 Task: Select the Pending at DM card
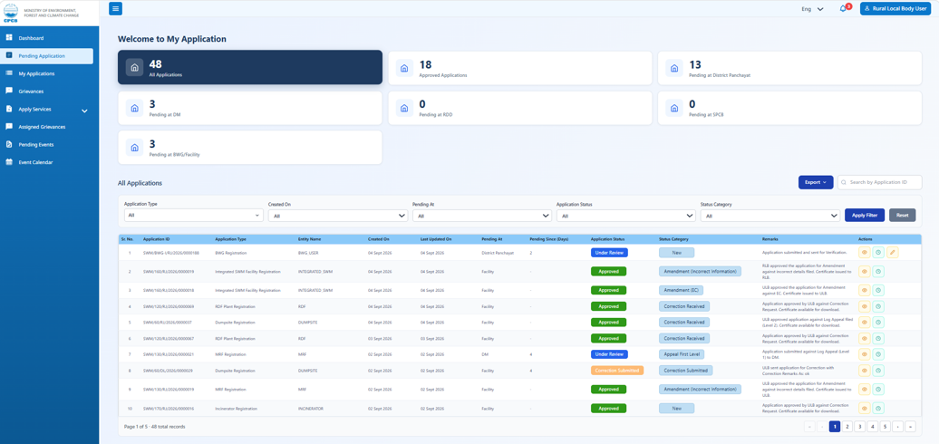click(x=250, y=108)
